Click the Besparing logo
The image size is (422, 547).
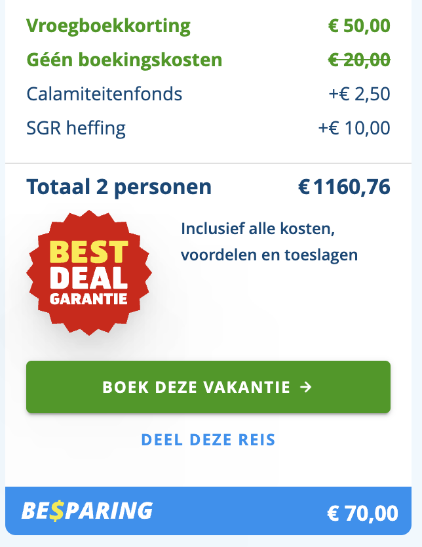(x=87, y=511)
